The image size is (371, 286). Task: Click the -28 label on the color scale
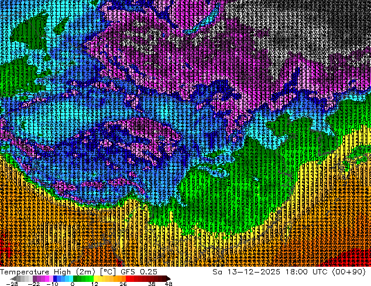[12, 284]
